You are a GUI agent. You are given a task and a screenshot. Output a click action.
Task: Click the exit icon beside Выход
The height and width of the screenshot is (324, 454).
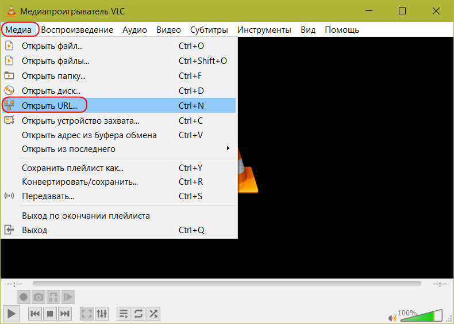[9, 230]
